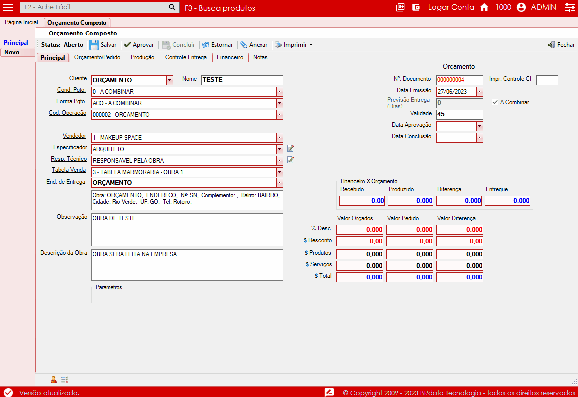Image resolution: width=578 pixels, height=397 pixels.
Task: Click the ADMIN user account icon
Action: tap(521, 7)
